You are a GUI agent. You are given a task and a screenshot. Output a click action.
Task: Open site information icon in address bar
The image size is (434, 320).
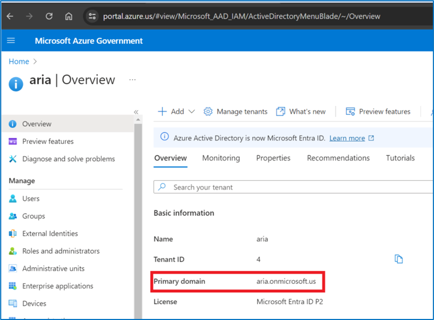click(x=92, y=16)
